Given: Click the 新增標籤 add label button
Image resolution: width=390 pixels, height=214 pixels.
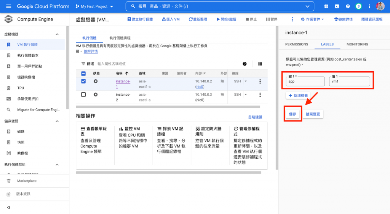Looking at the screenshot, I should tap(298, 95).
